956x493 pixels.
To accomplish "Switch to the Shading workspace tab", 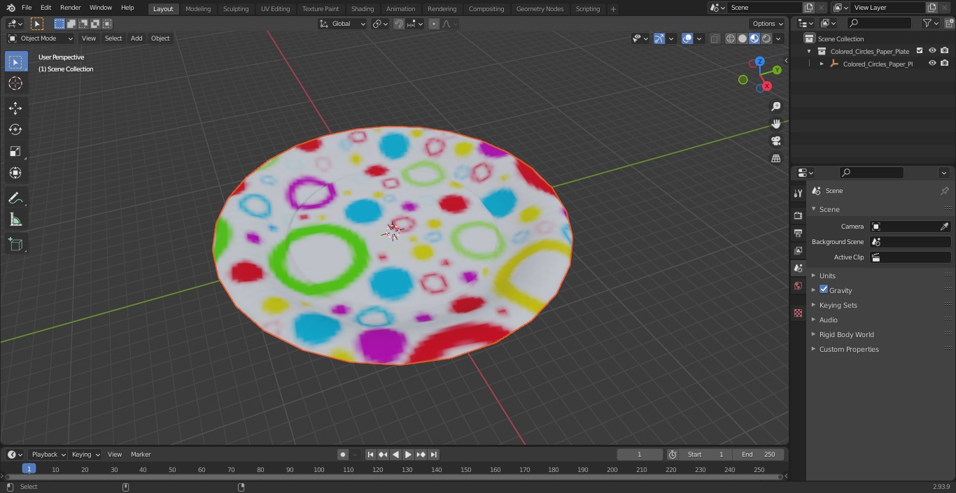I will pos(363,8).
